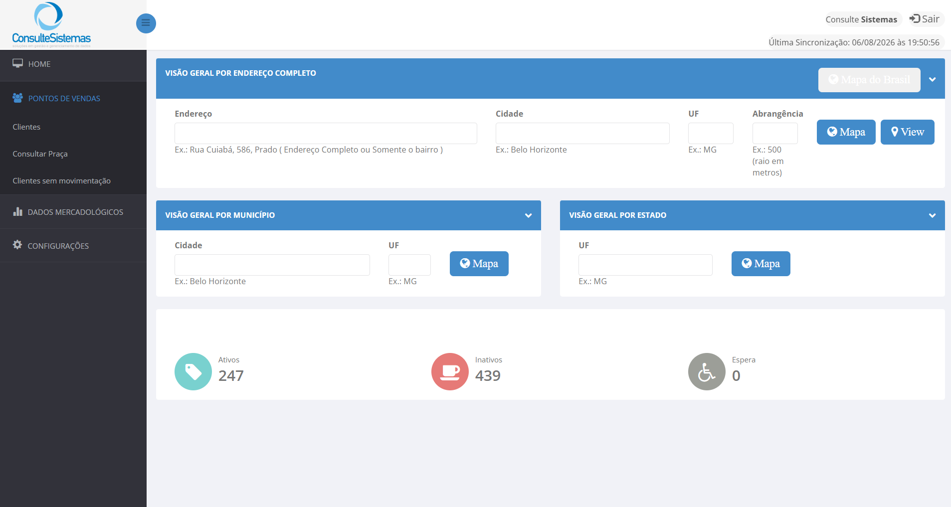Open the CONFIGURAÇÕES menu
This screenshot has width=951, height=507.
[73, 245]
